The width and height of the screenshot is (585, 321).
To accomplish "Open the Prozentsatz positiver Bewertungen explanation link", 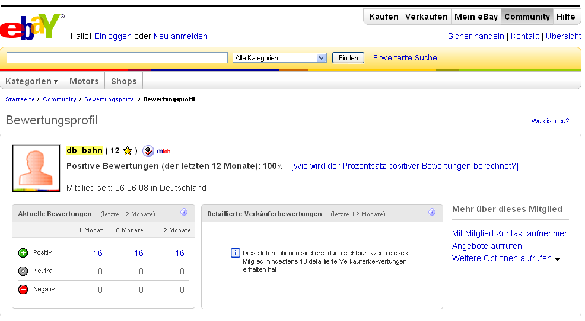I will [405, 166].
